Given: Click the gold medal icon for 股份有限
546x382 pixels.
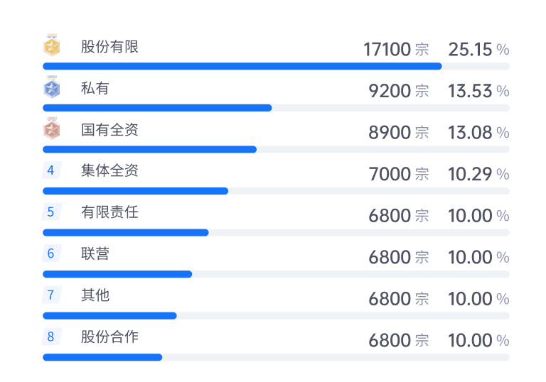Looking at the screenshot, I should click(51, 45).
